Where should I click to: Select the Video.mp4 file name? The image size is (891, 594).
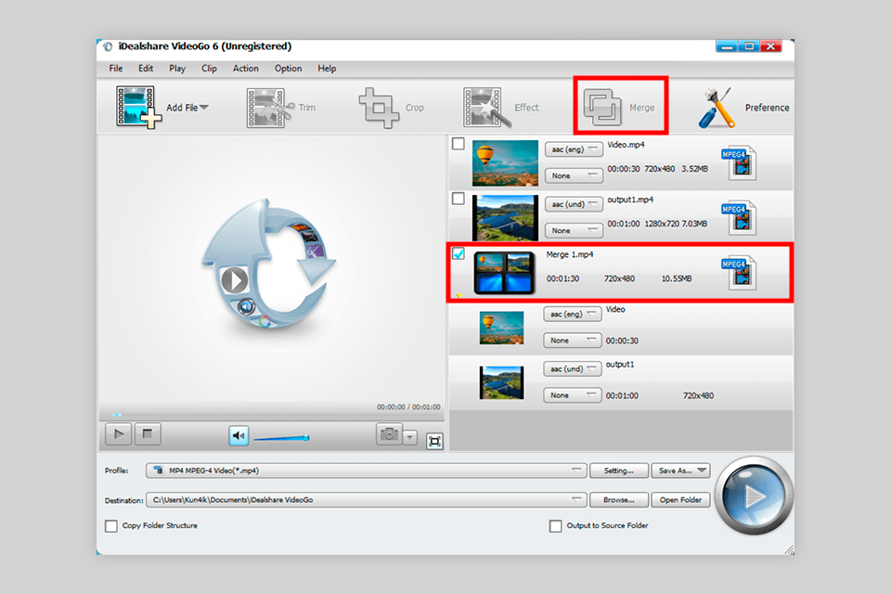click(626, 145)
